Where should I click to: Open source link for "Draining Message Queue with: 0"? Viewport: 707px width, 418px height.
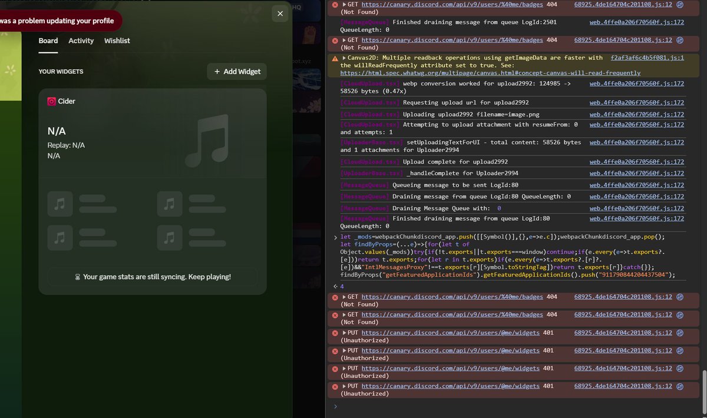coord(637,208)
